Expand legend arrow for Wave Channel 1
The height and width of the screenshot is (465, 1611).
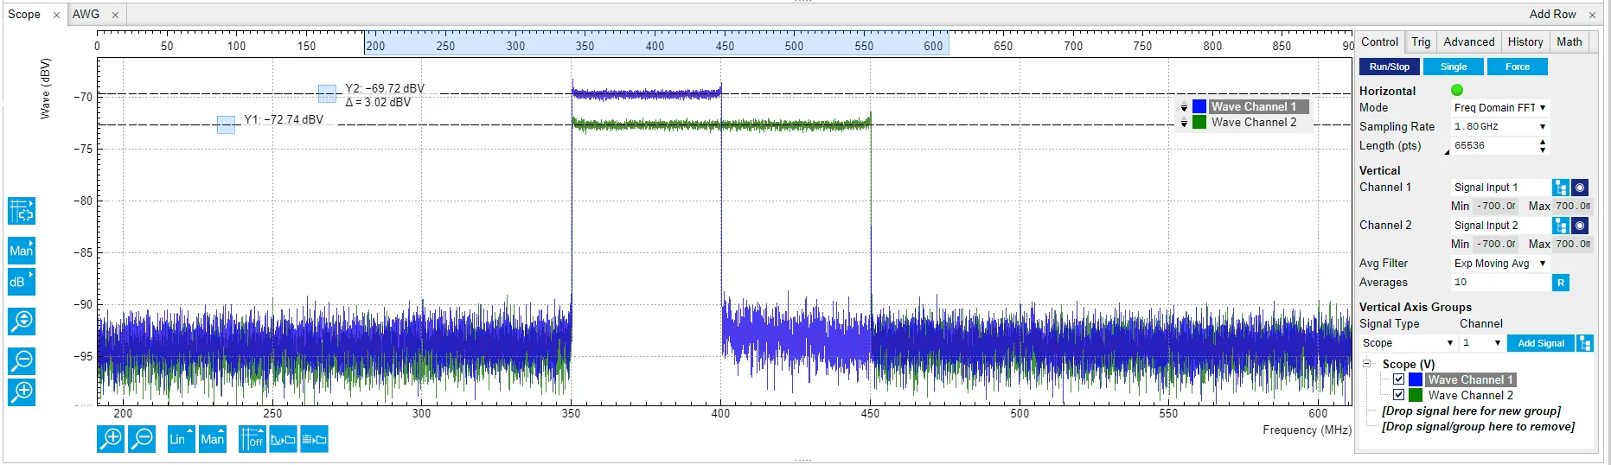point(1184,107)
